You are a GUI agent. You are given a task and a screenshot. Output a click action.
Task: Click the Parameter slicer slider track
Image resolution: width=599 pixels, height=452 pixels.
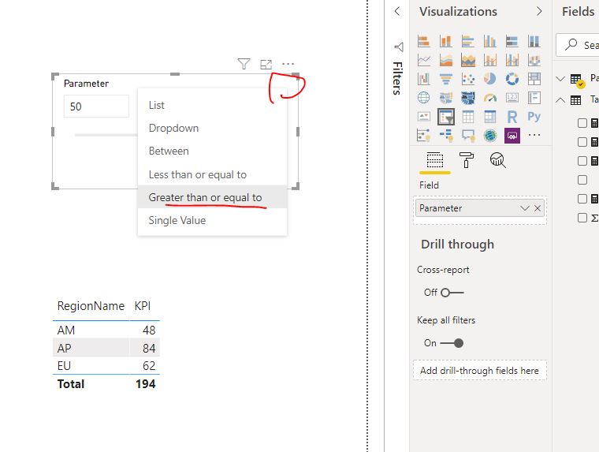(106, 135)
